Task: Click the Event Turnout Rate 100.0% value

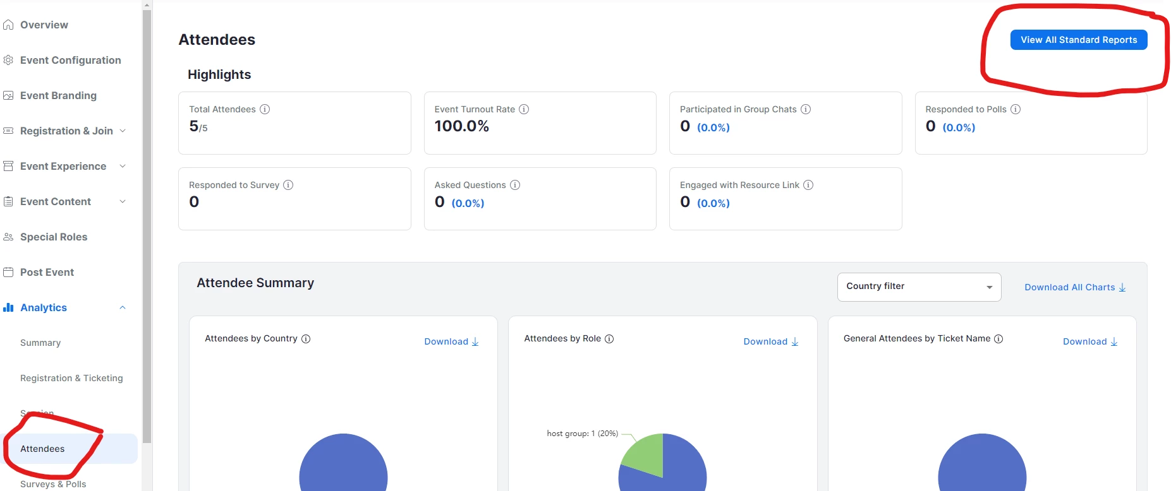Action: pyautogui.click(x=462, y=126)
